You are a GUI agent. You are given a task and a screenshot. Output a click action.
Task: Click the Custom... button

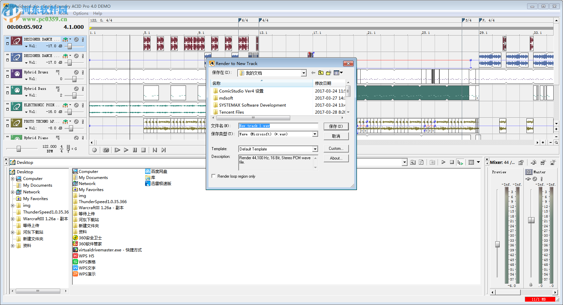click(x=336, y=148)
